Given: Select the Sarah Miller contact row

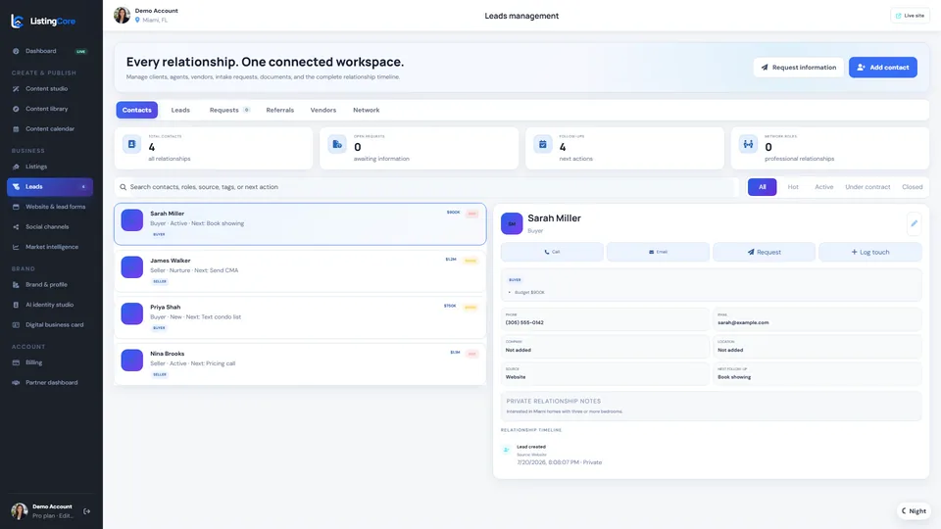Looking at the screenshot, I should (x=300, y=223).
